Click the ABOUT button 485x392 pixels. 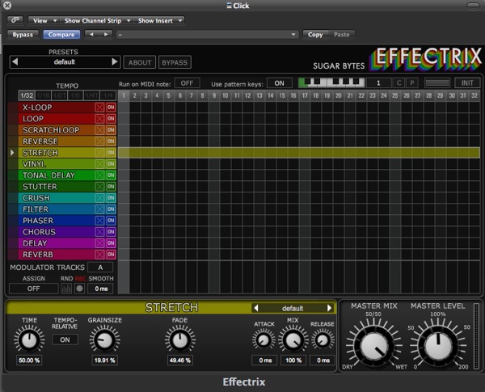tap(140, 62)
